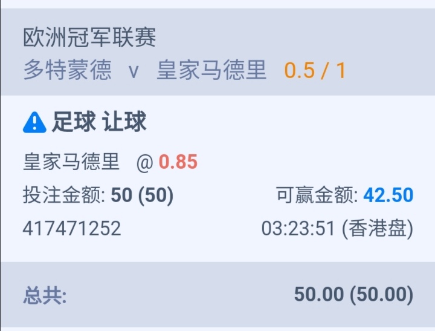Tap the red 0.85 odds value
435x331 pixels.
pos(178,162)
